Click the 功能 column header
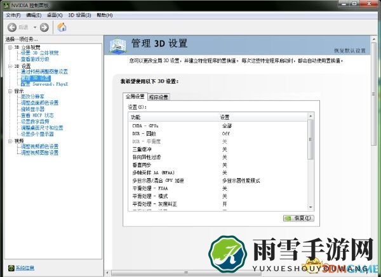Viewport: 381px width, 277px height. 173,117
